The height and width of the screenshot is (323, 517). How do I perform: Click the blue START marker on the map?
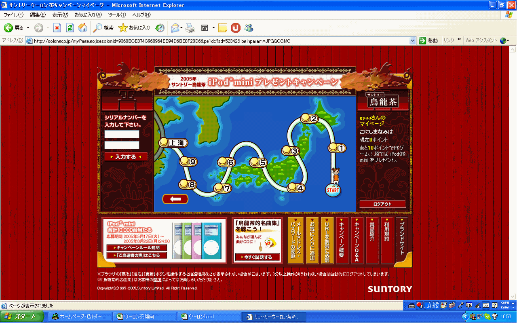click(333, 190)
